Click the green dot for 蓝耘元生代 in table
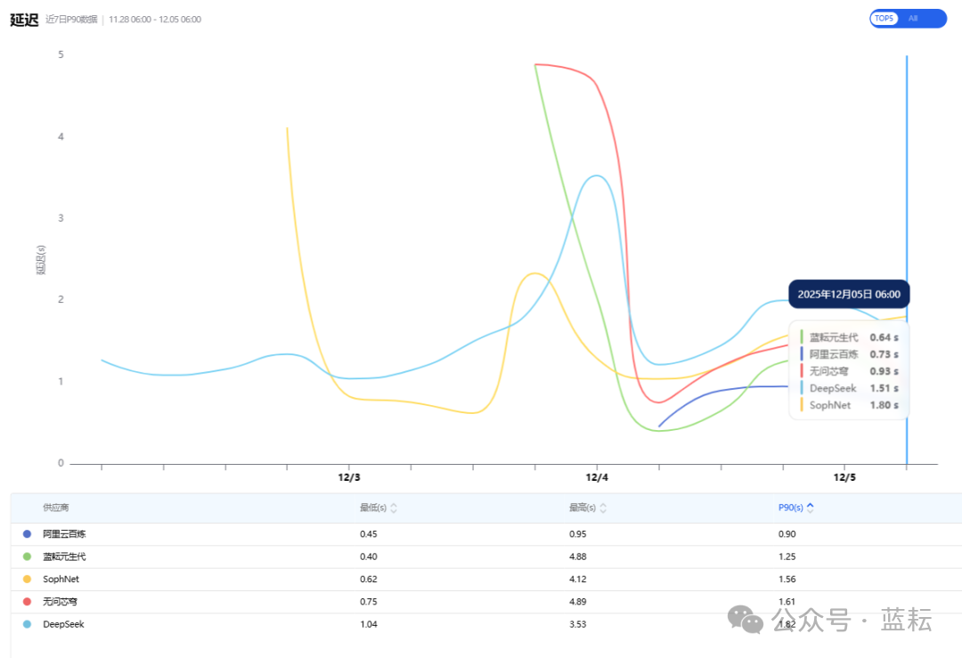 click(x=27, y=556)
